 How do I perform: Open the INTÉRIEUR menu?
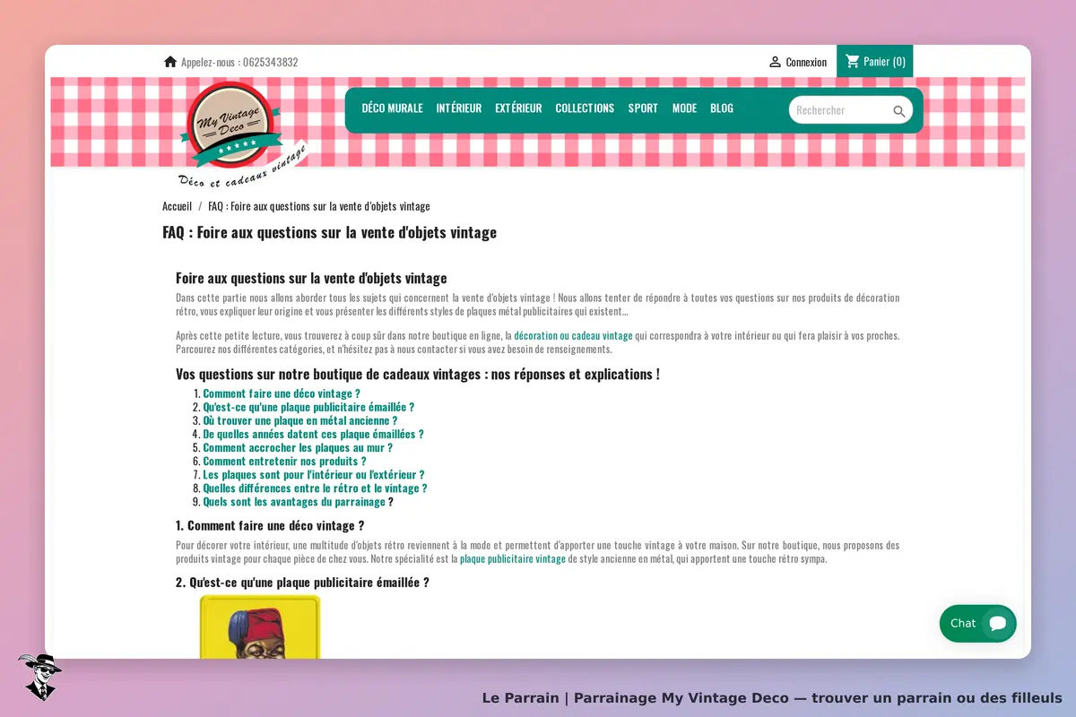459,108
